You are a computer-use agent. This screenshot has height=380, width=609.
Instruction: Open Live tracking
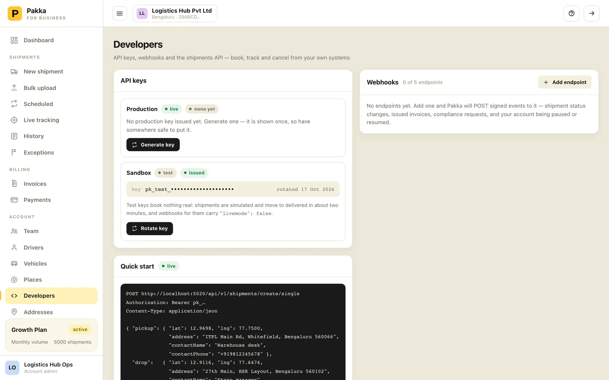[x=51, y=120]
